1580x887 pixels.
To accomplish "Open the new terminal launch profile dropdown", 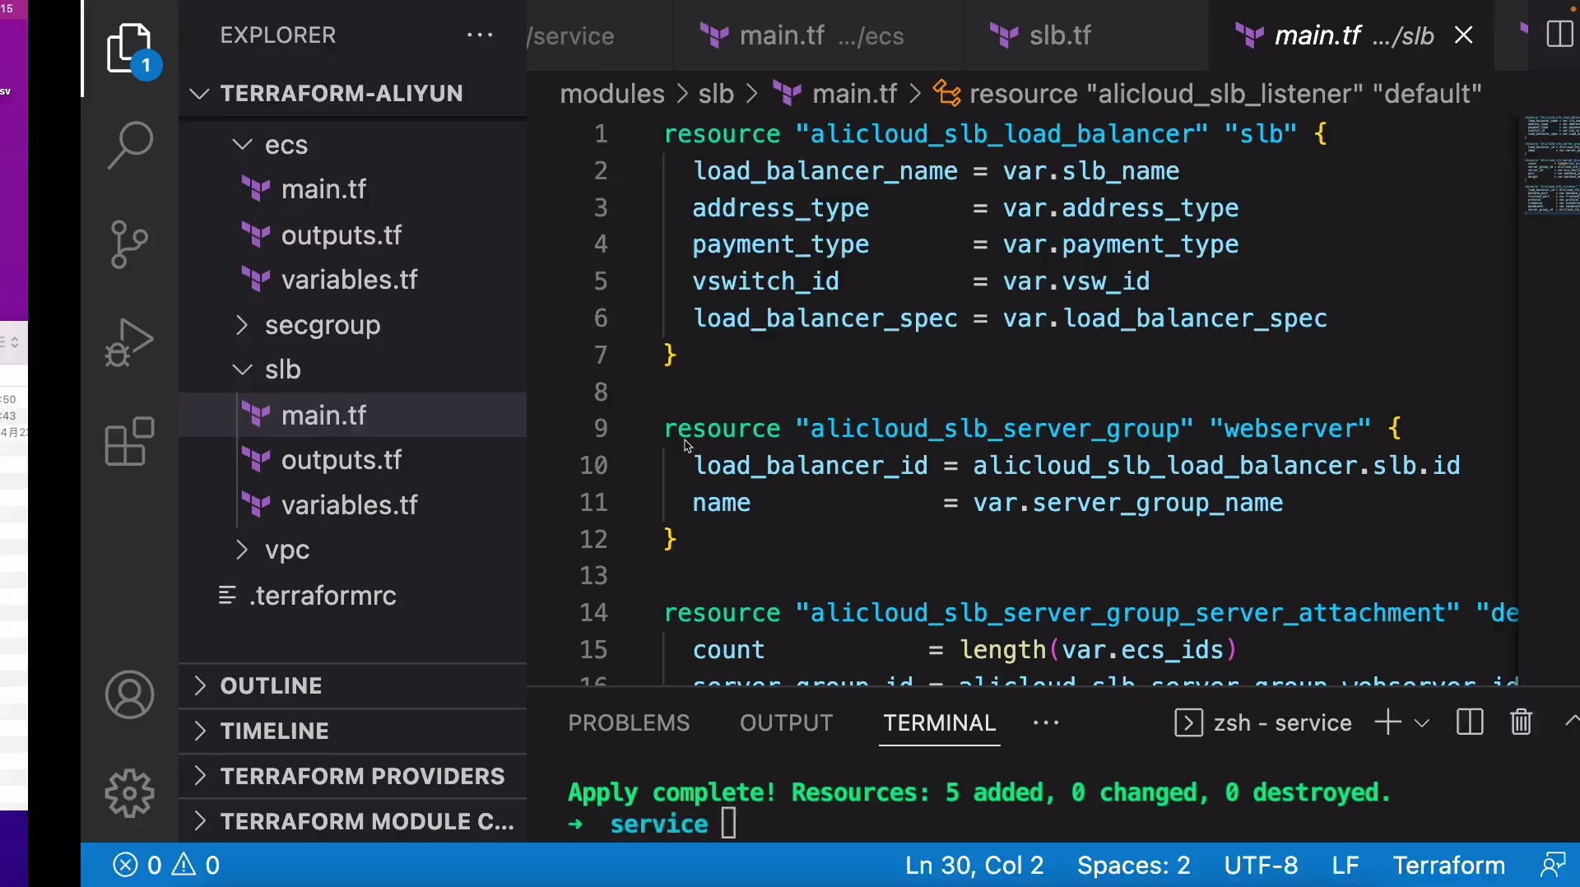I will (1421, 723).
